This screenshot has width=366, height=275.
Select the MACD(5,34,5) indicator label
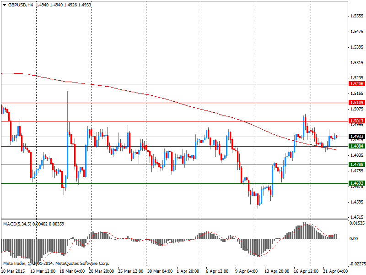tap(17, 224)
